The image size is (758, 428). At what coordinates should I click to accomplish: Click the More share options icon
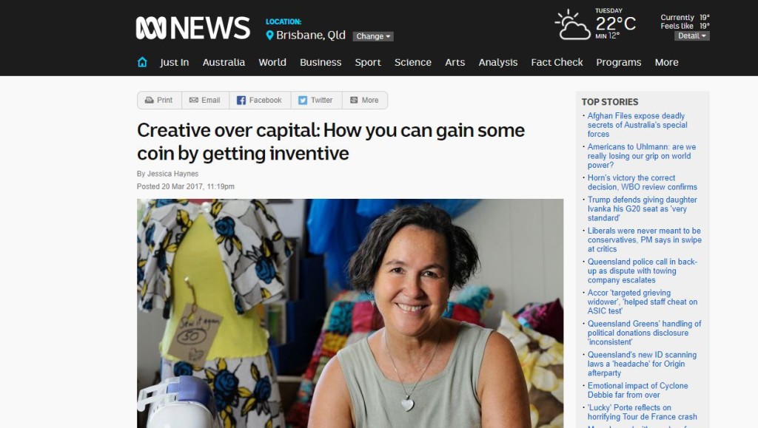[354, 101]
